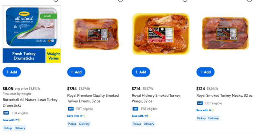Click Save with W+ under Turkey Necks

(x=205, y=110)
